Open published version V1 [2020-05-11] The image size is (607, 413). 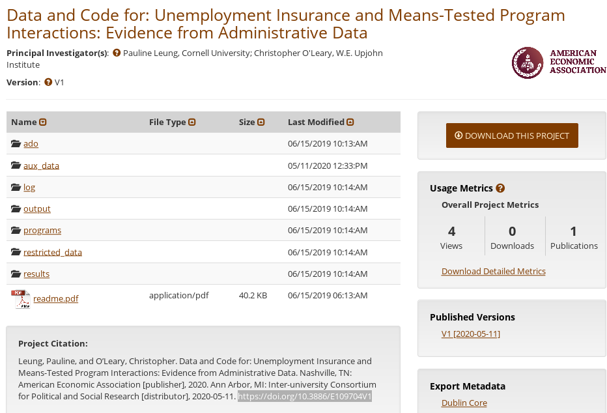pyautogui.click(x=470, y=334)
